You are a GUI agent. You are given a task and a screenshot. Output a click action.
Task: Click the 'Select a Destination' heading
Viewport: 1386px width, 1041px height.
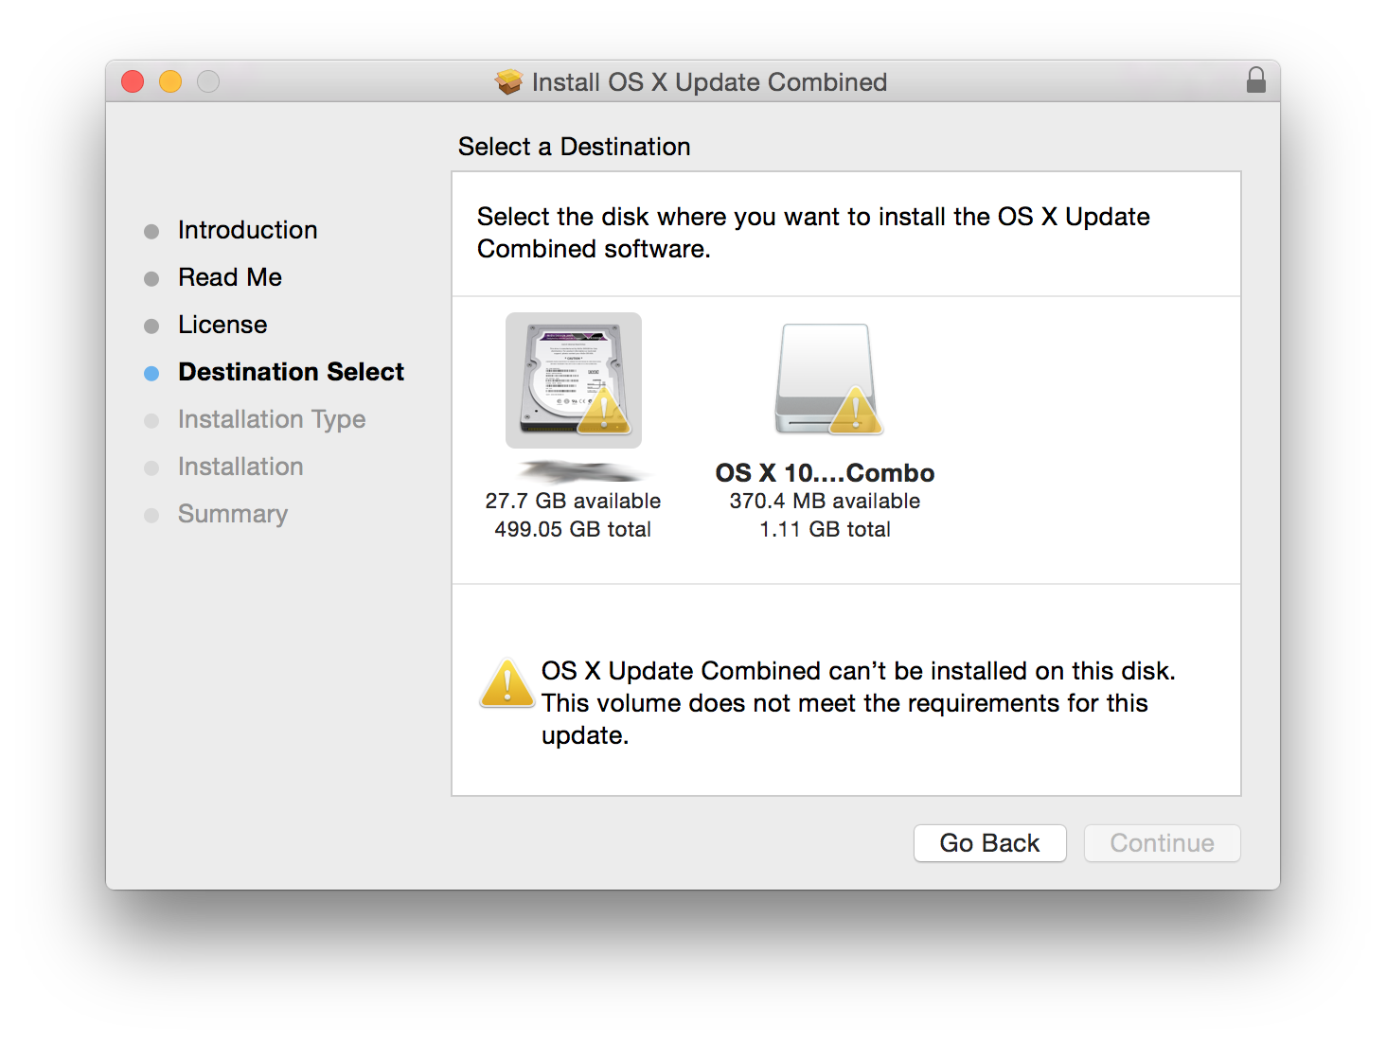pyautogui.click(x=574, y=147)
